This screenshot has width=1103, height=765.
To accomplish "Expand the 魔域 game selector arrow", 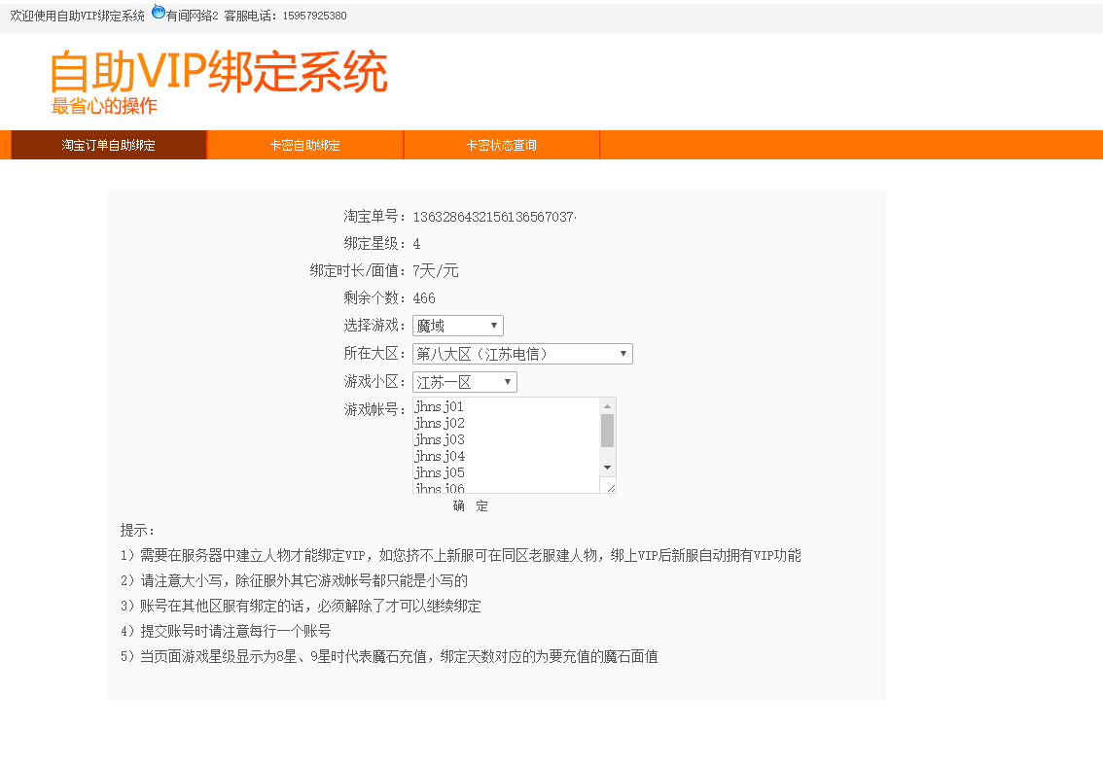I will pos(494,325).
